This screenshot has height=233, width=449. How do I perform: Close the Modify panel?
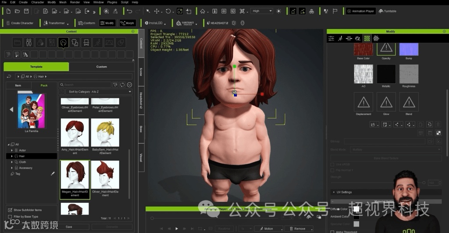pyautogui.click(x=444, y=31)
